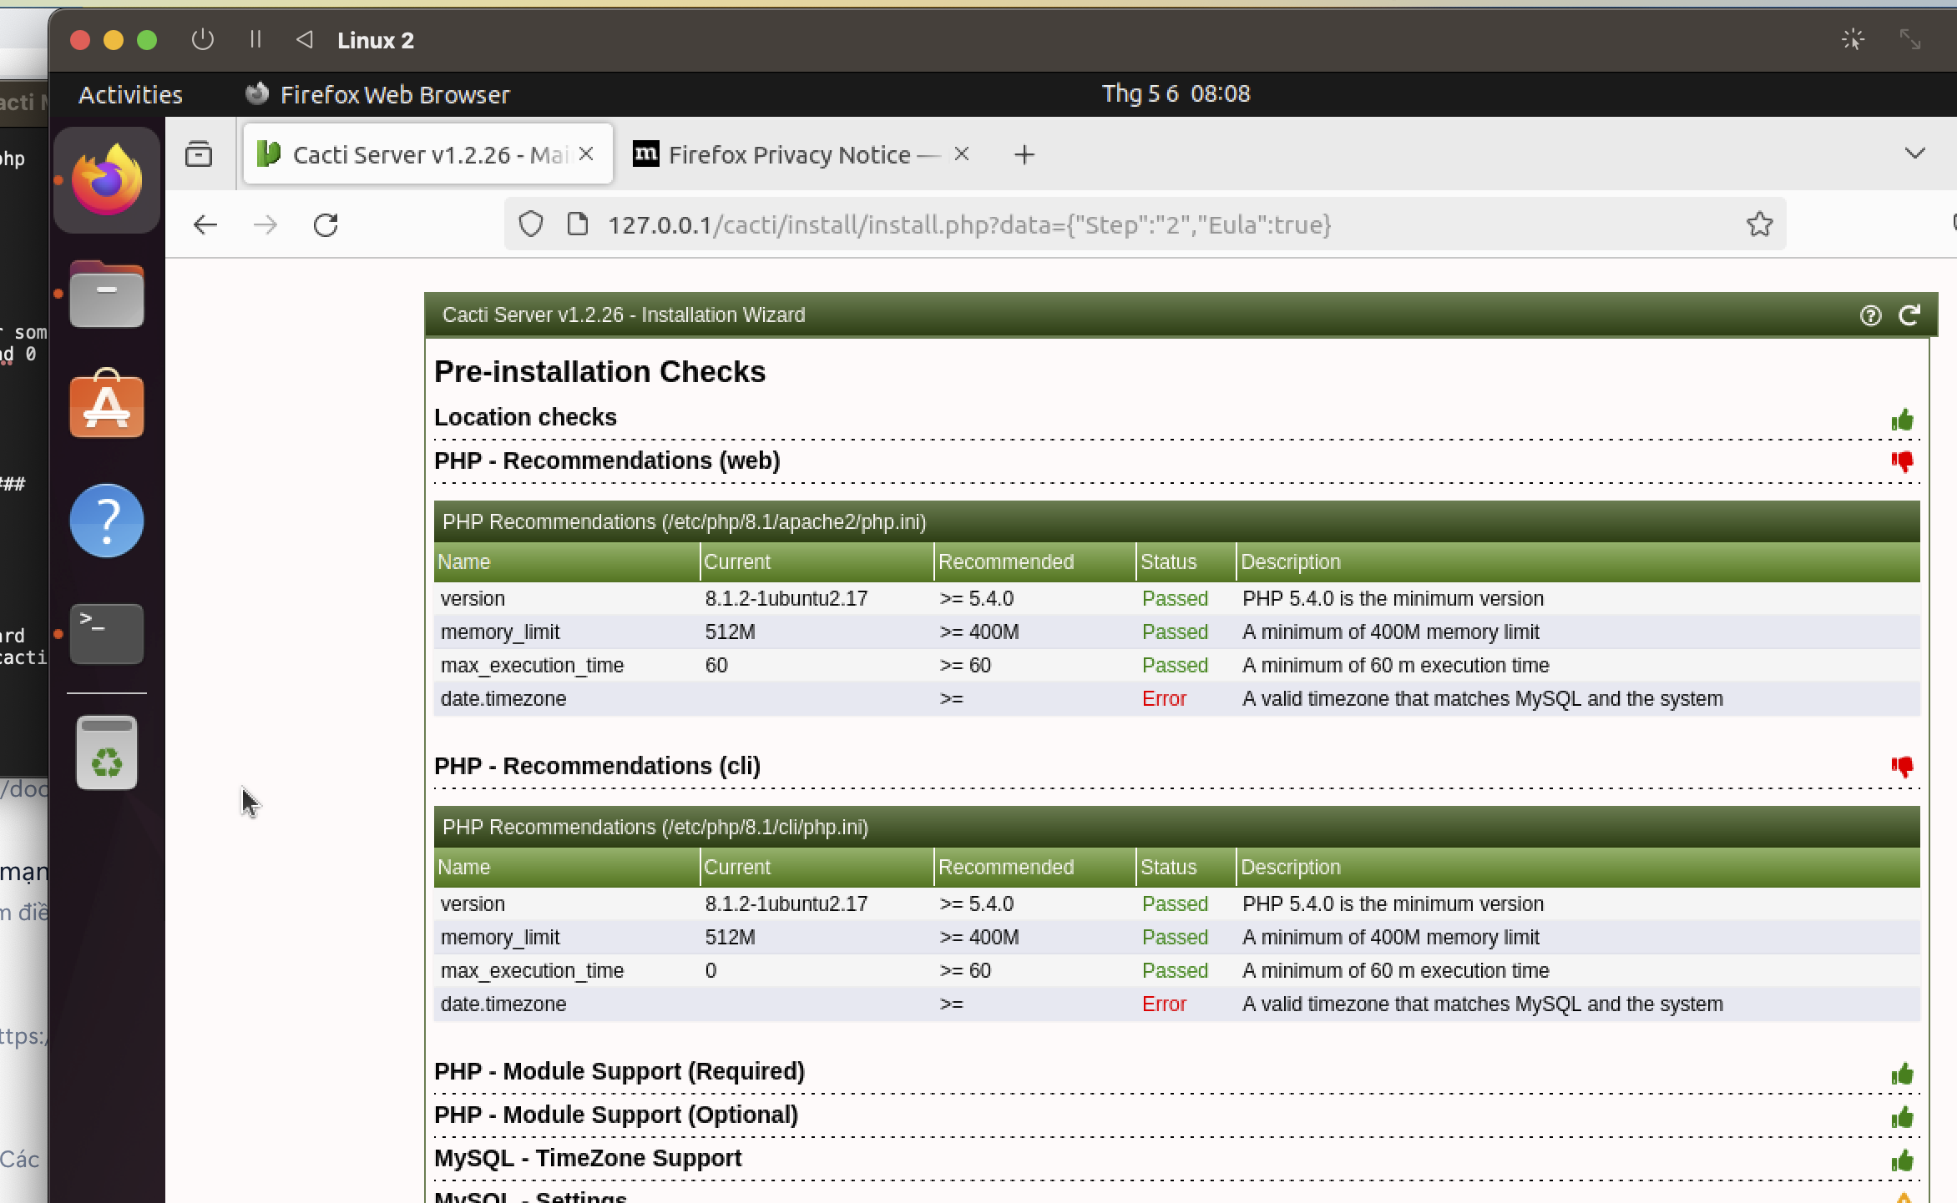Expand MySQL - TimeZone Support section
The width and height of the screenshot is (1957, 1203).
588,1158
